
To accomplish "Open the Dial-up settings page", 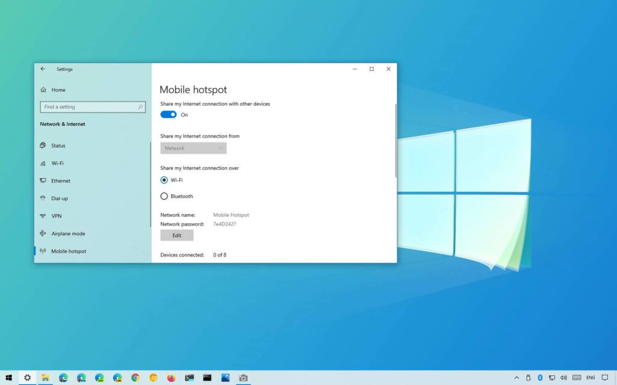I will tap(60, 198).
